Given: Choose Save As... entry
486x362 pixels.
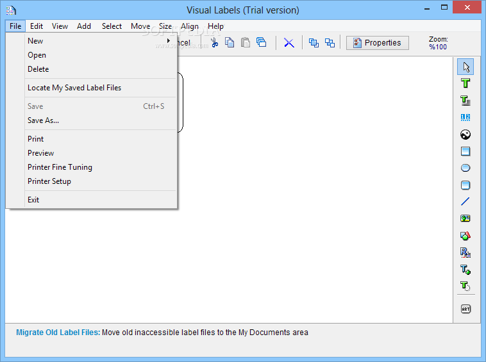Looking at the screenshot, I should (x=92, y=120).
